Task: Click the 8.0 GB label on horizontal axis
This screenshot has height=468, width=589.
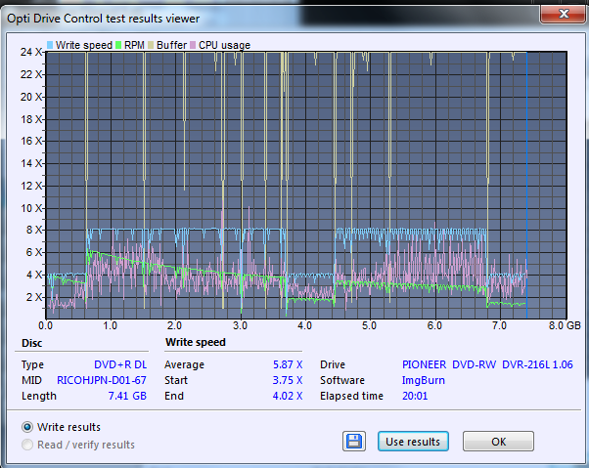Action: pyautogui.click(x=562, y=324)
